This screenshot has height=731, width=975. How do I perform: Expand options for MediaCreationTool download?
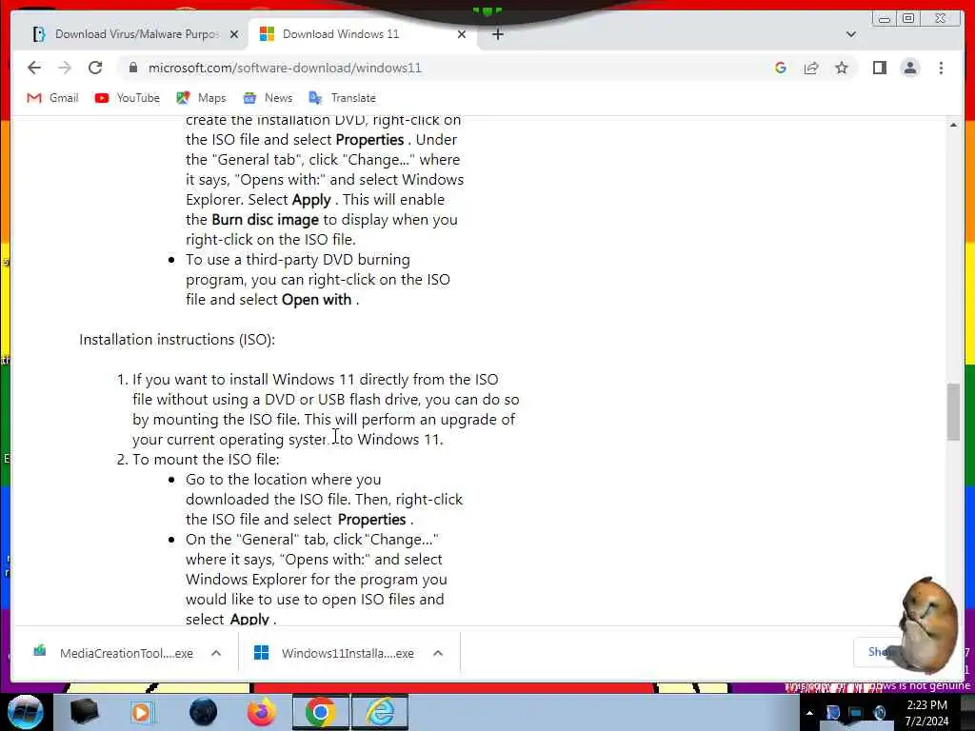(216, 653)
